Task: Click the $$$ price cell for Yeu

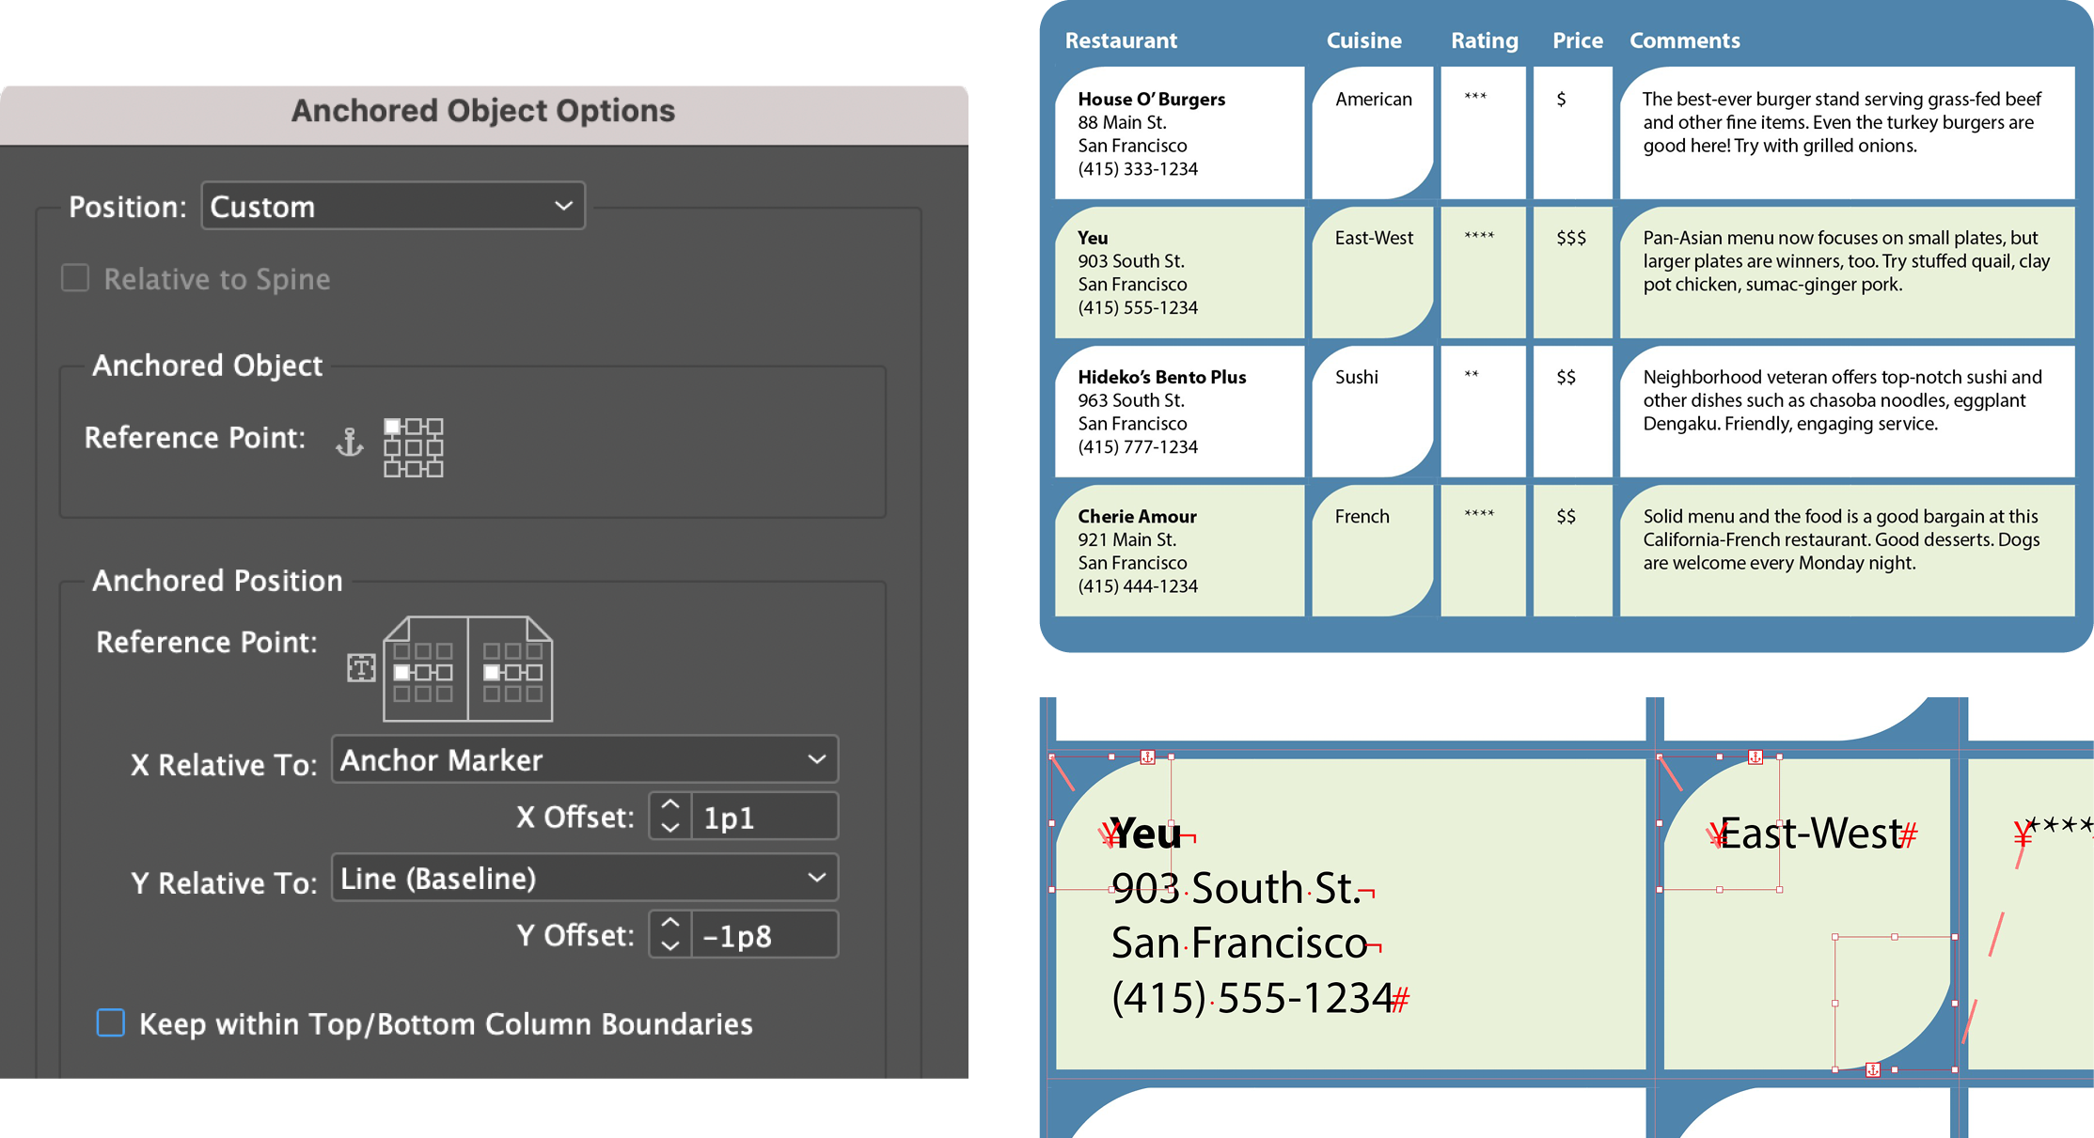Action: click(x=1571, y=238)
